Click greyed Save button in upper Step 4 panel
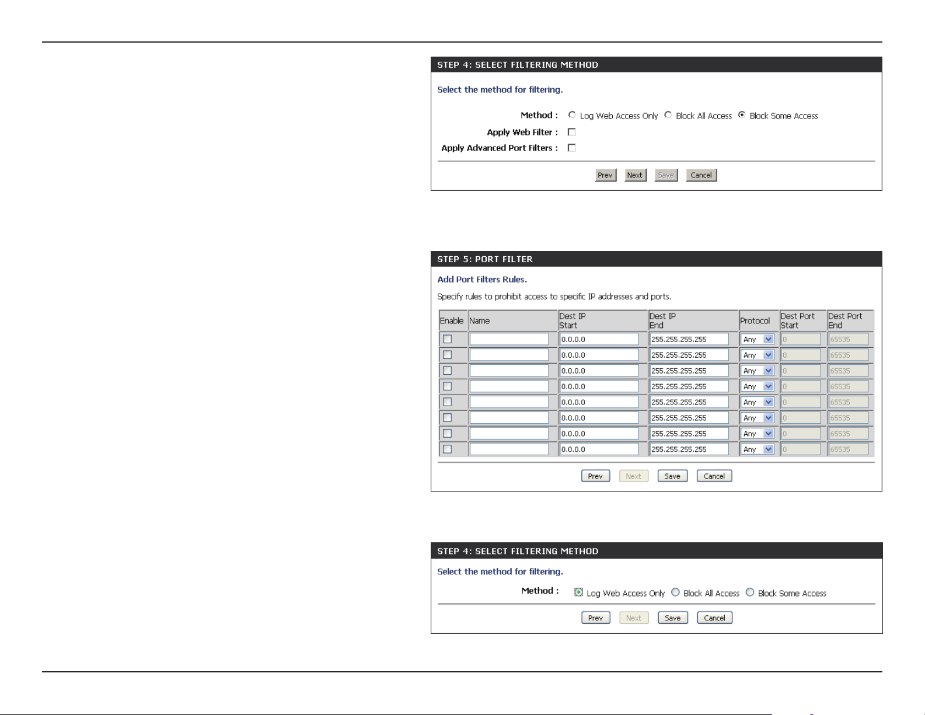 tap(666, 175)
